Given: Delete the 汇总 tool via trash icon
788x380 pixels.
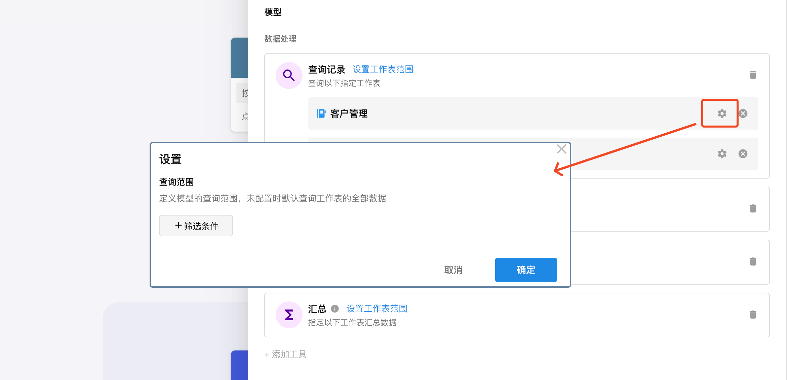Looking at the screenshot, I should [x=753, y=315].
